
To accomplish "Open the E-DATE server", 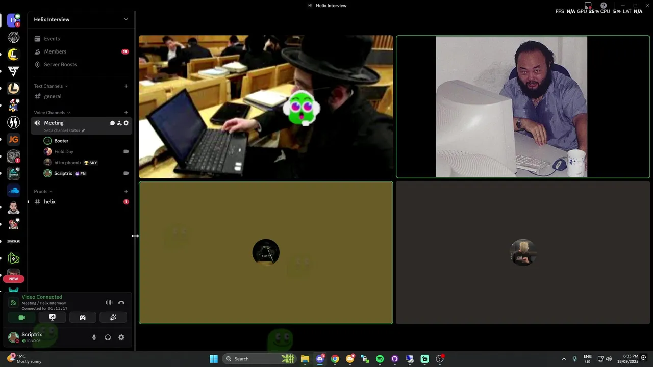I will pyautogui.click(x=14, y=224).
